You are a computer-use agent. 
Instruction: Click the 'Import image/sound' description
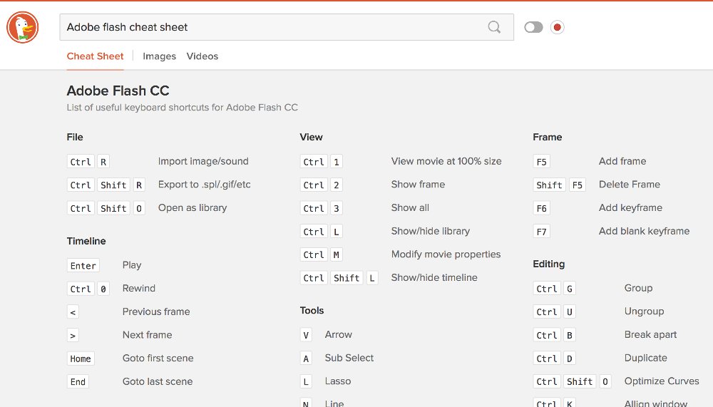203,161
